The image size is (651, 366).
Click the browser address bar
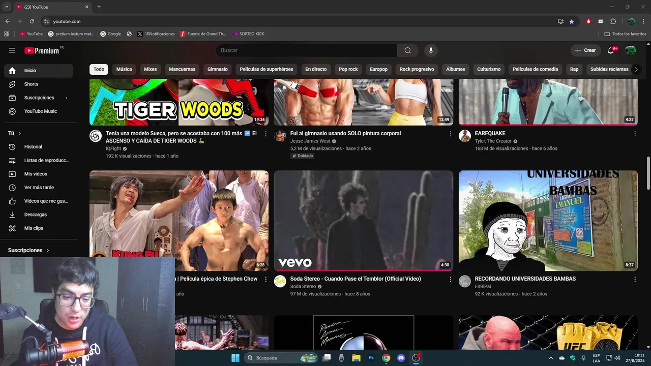[300, 21]
